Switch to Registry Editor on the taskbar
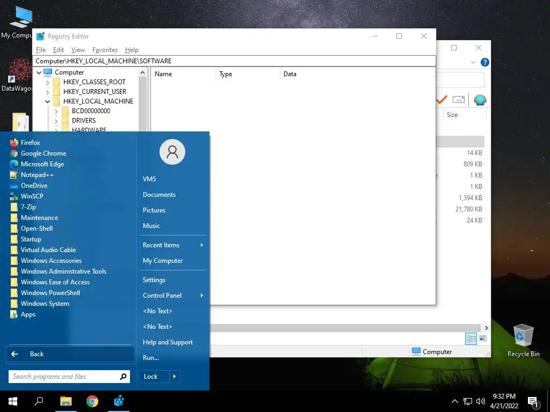 pyautogui.click(x=119, y=401)
